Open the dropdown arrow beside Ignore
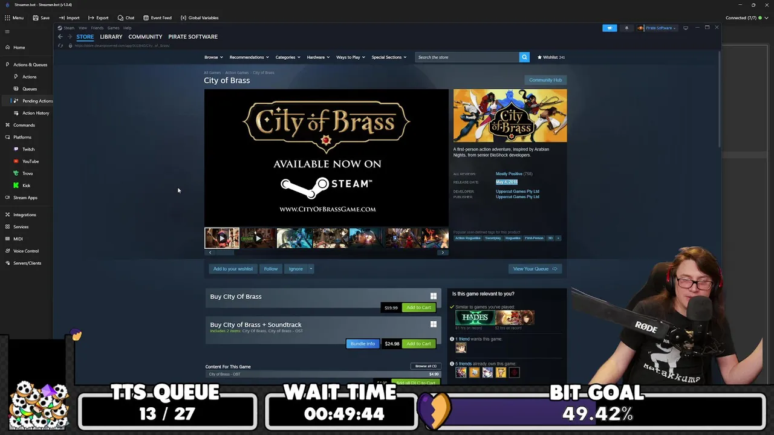Viewport: 774px width, 435px height. 311,269
